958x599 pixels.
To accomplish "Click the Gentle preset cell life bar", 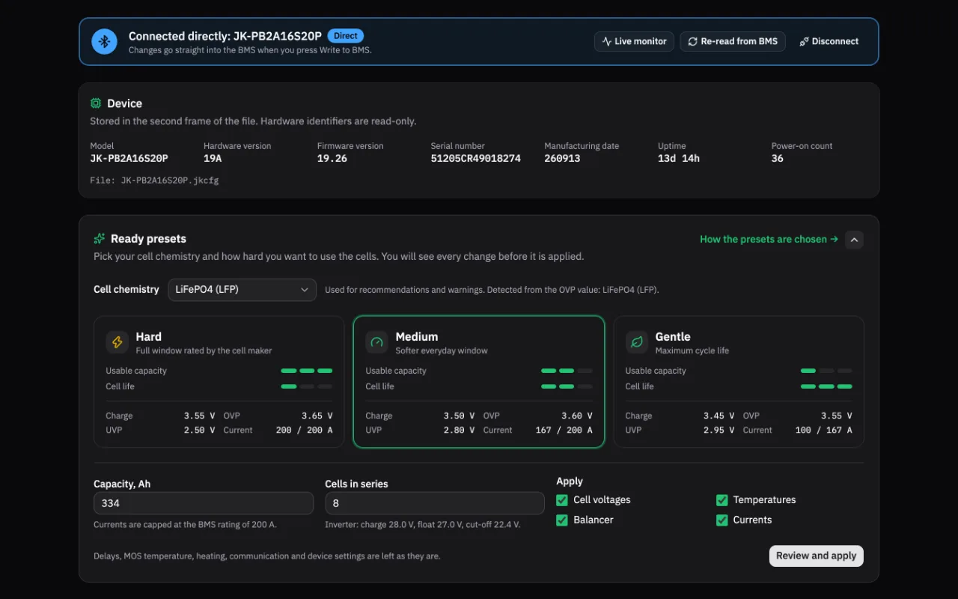I will coord(826,386).
